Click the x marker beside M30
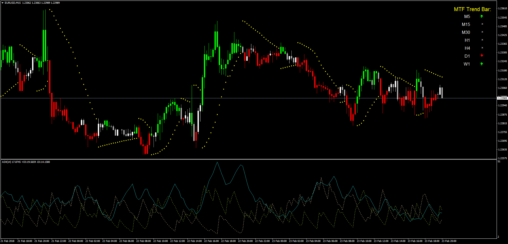 tap(482, 32)
